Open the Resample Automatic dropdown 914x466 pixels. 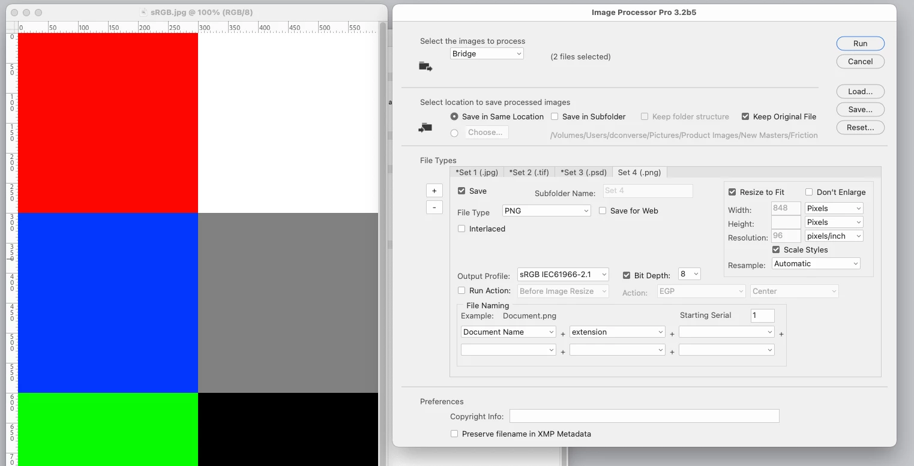tap(816, 263)
